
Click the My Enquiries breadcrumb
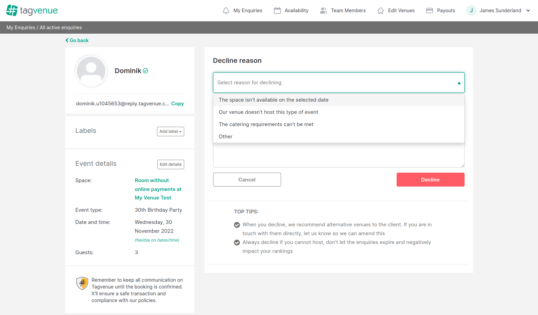(x=21, y=28)
